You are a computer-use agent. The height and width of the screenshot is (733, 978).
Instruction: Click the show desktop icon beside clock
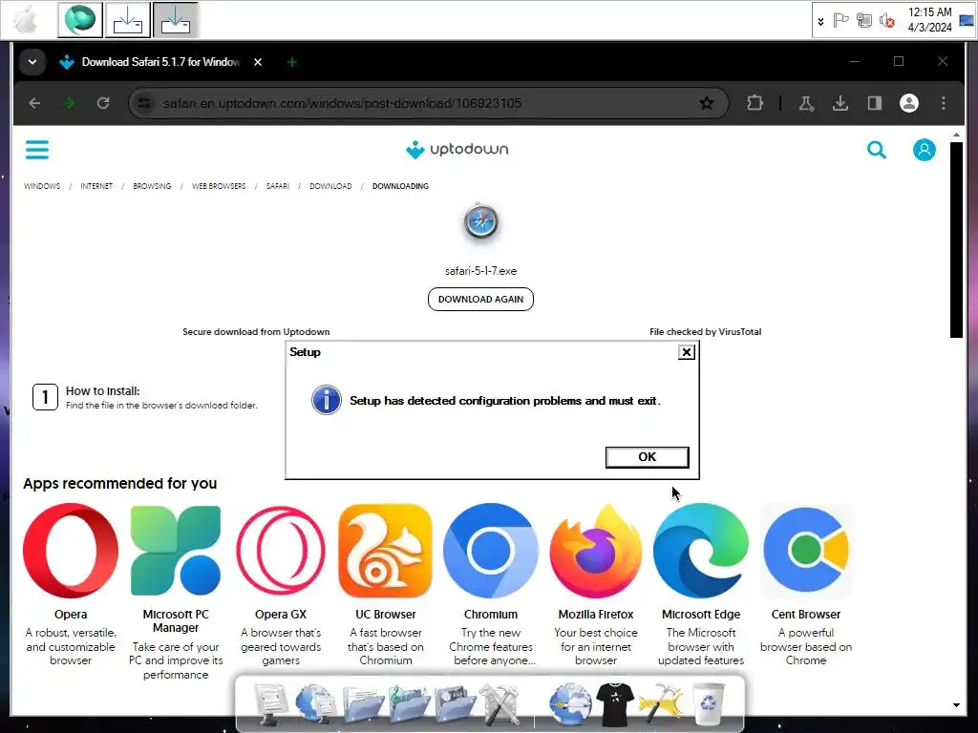coord(967,21)
